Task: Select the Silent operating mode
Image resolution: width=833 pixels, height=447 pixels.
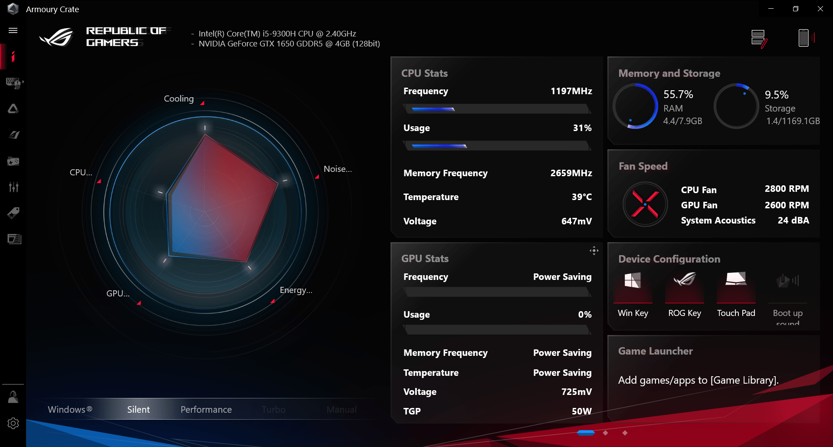Action: point(138,409)
